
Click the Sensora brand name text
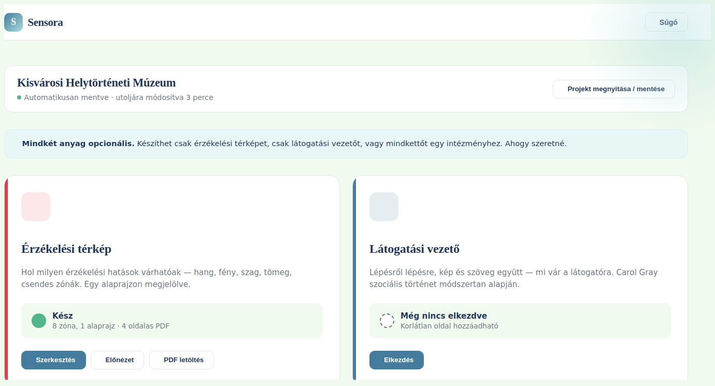[x=46, y=22]
